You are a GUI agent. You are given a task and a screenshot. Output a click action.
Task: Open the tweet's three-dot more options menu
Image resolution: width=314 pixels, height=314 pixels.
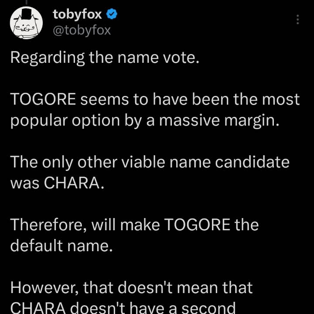point(297,20)
